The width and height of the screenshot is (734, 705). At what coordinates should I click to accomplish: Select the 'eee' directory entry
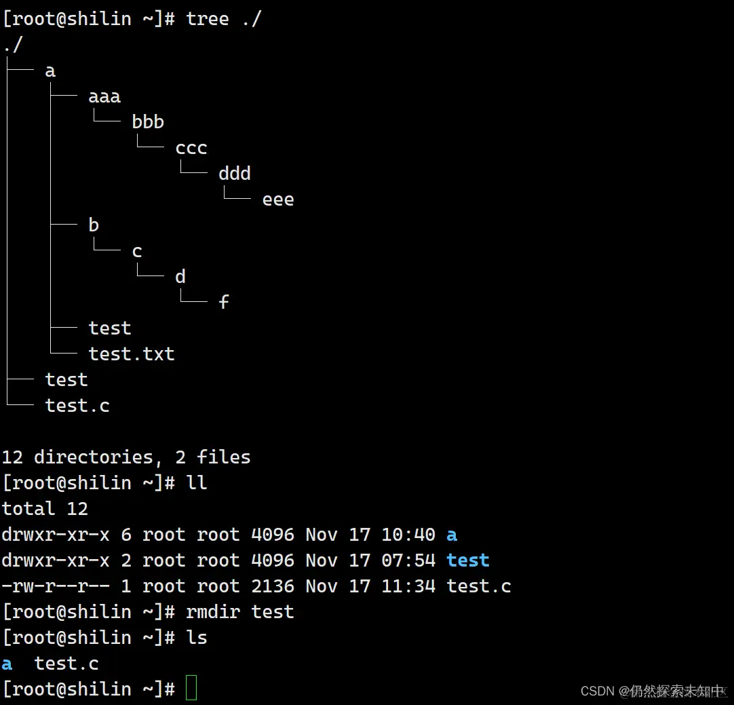278,200
